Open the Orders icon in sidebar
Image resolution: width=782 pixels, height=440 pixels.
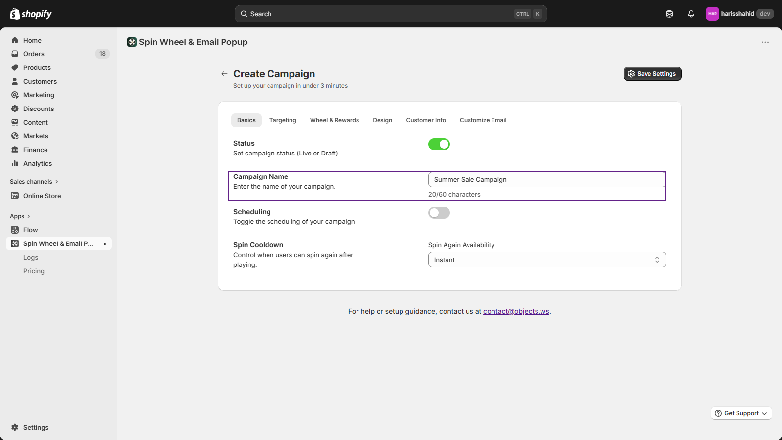click(15, 54)
